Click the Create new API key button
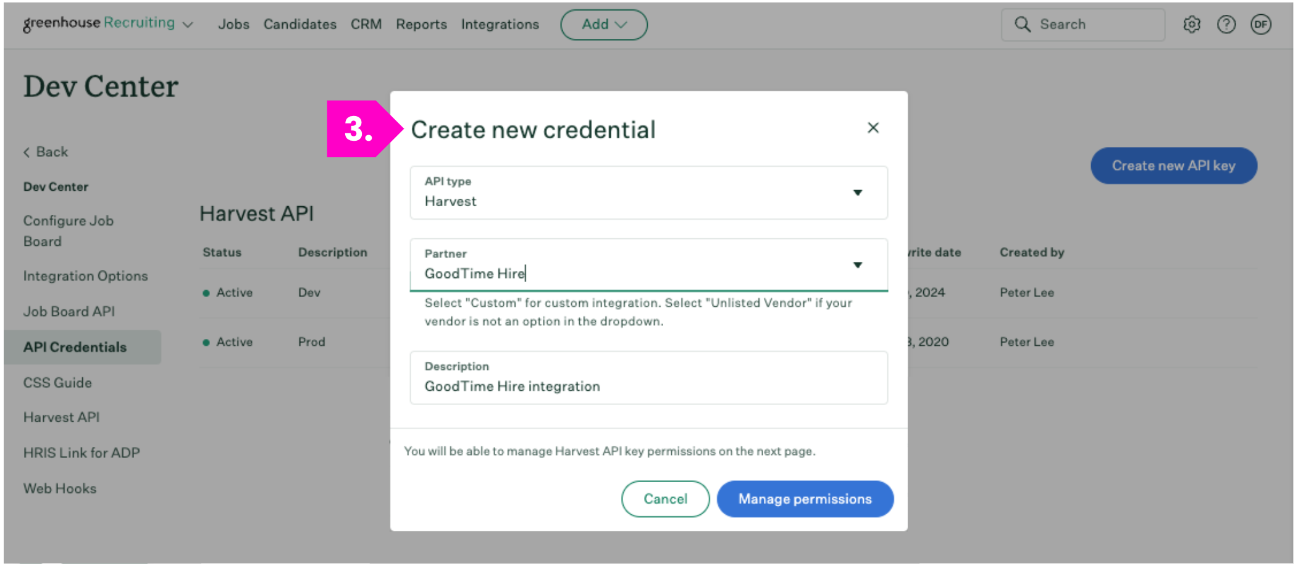Viewport: 1298px width, 568px height. click(x=1173, y=165)
